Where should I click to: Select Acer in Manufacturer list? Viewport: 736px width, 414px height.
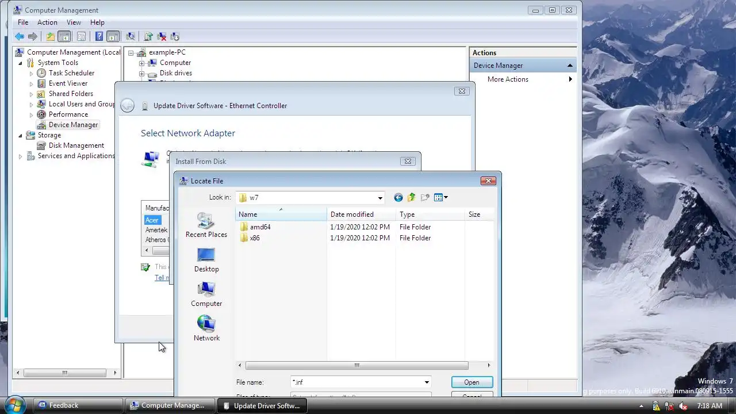(152, 220)
